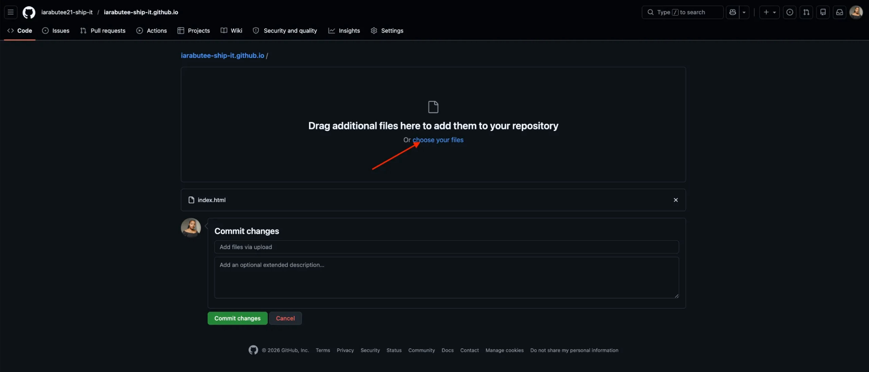
Task: Go to GitHub homepage via Octocat logo
Action: coord(29,12)
